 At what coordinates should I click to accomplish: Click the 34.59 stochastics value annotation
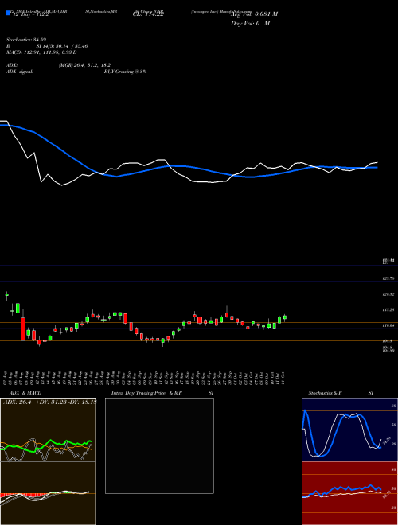click(x=387, y=441)
